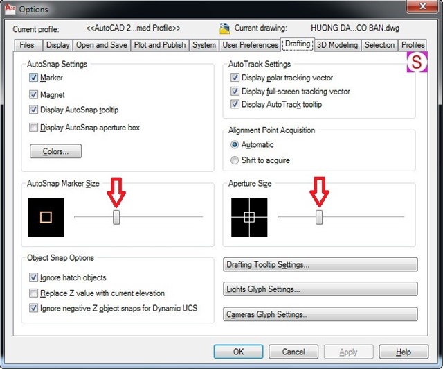The width and height of the screenshot is (443, 369).
Task: Enable Replace Z value with current elevation
Action: click(33, 293)
